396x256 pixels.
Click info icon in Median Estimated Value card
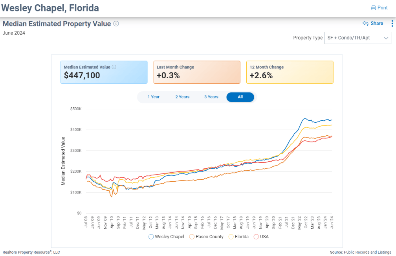point(114,67)
